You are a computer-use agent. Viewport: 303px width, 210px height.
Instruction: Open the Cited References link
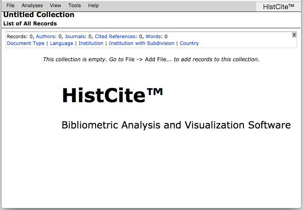click(115, 37)
